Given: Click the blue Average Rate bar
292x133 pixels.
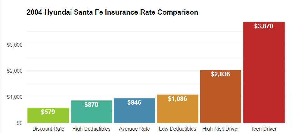Looking at the screenshot, I should coord(134,111).
